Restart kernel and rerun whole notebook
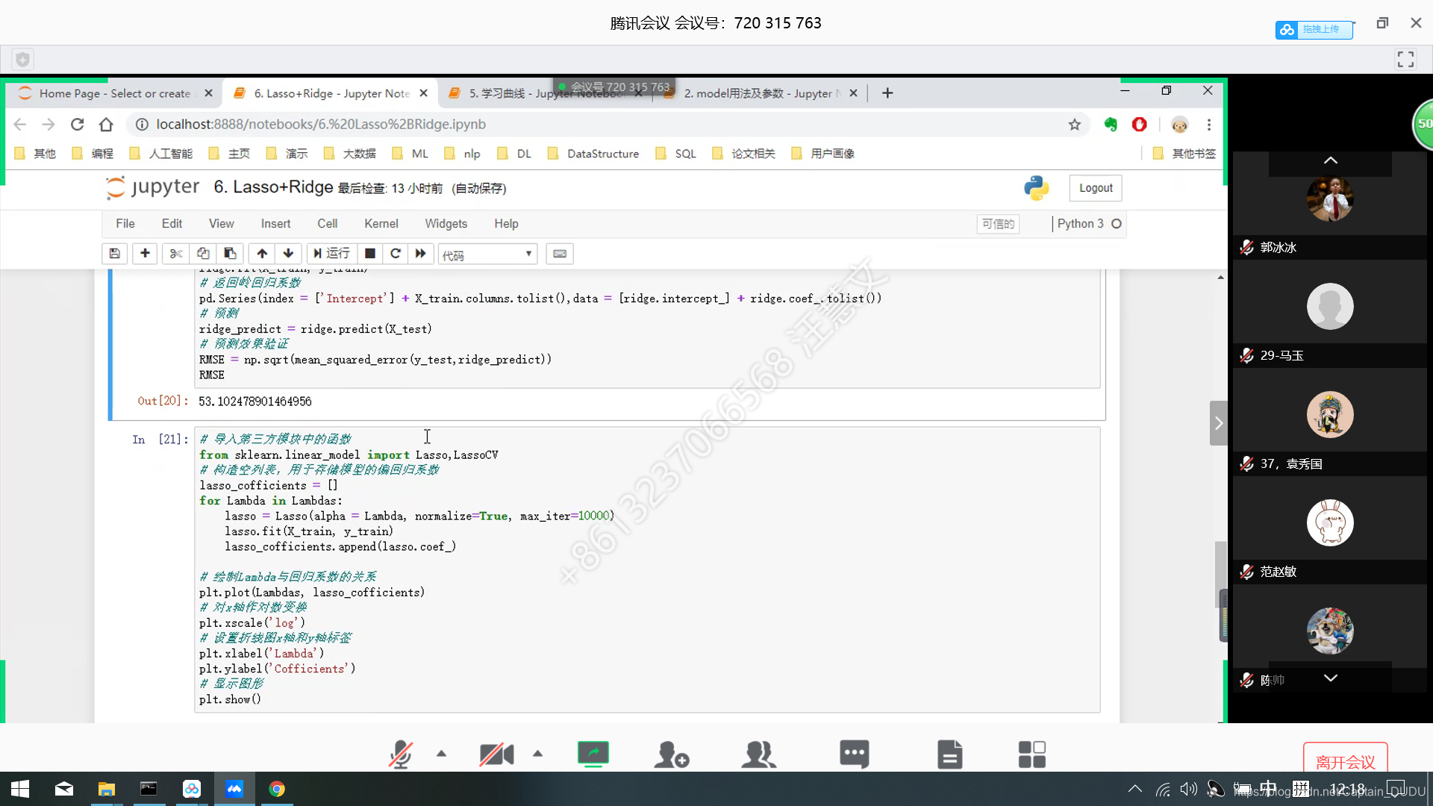The image size is (1433, 806). pos(421,254)
